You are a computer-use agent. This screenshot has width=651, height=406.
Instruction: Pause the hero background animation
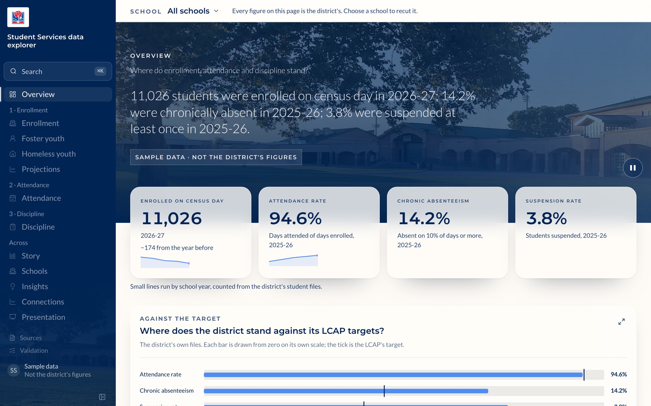[x=633, y=168]
